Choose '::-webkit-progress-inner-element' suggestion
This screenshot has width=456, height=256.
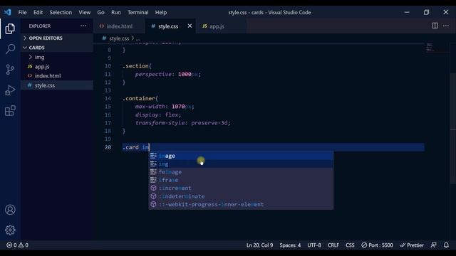(x=241, y=204)
